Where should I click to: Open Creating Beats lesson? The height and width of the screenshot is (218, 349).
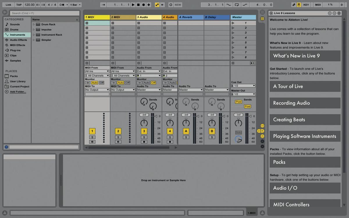pos(305,119)
